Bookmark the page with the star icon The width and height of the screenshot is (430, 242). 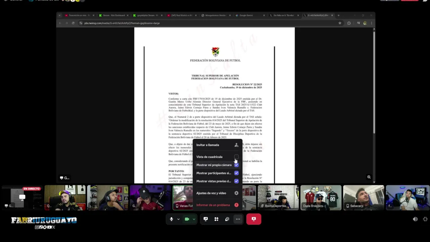(x=340, y=23)
